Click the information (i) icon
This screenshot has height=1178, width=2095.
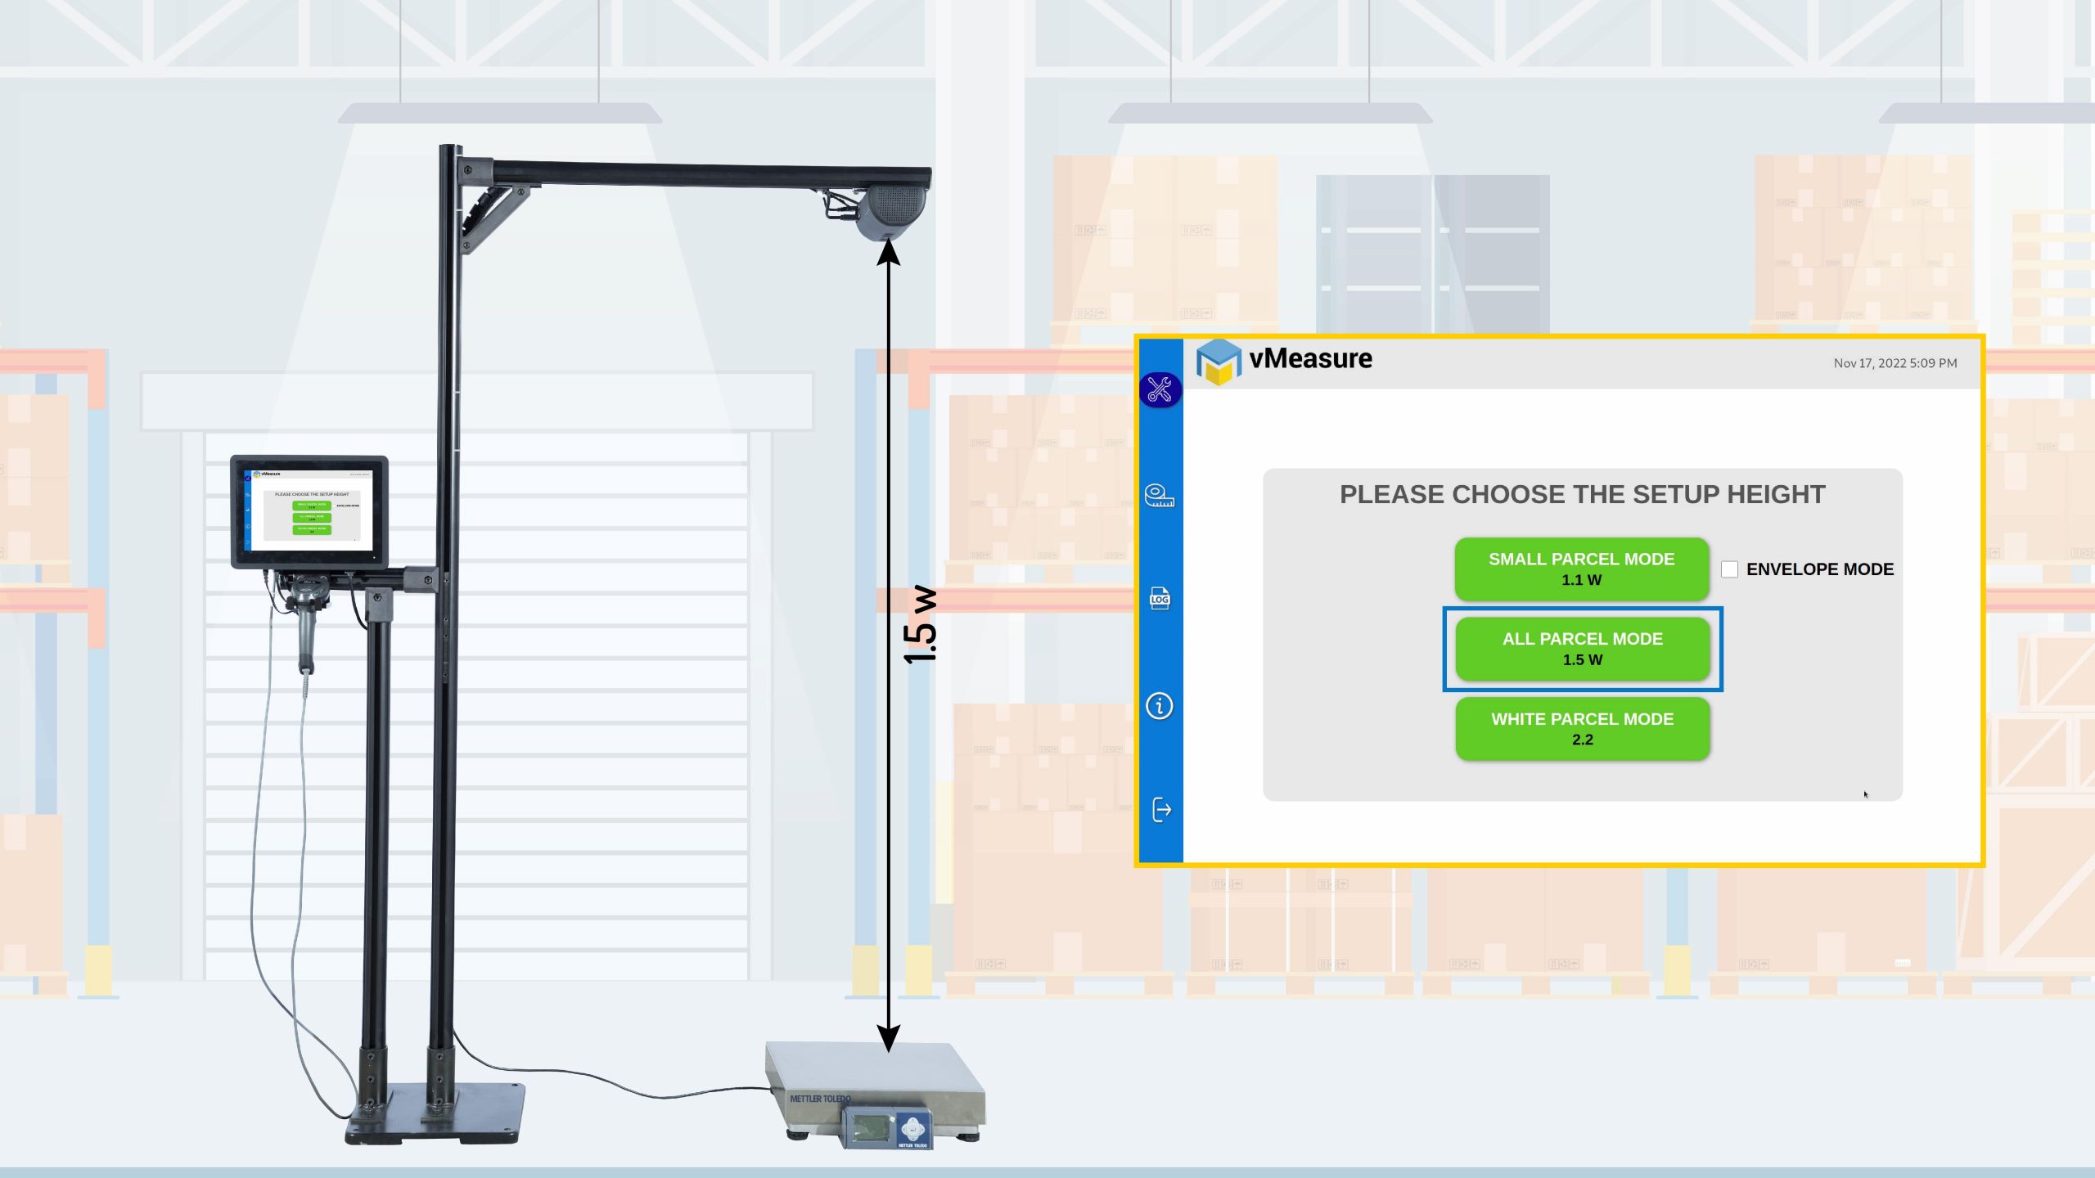point(1160,705)
